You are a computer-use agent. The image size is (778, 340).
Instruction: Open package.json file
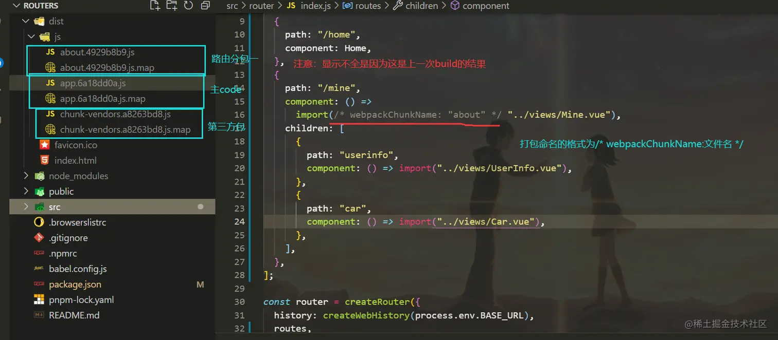point(75,284)
